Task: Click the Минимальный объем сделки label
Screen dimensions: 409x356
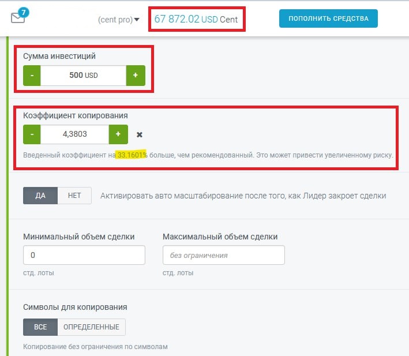Action: 79,237
